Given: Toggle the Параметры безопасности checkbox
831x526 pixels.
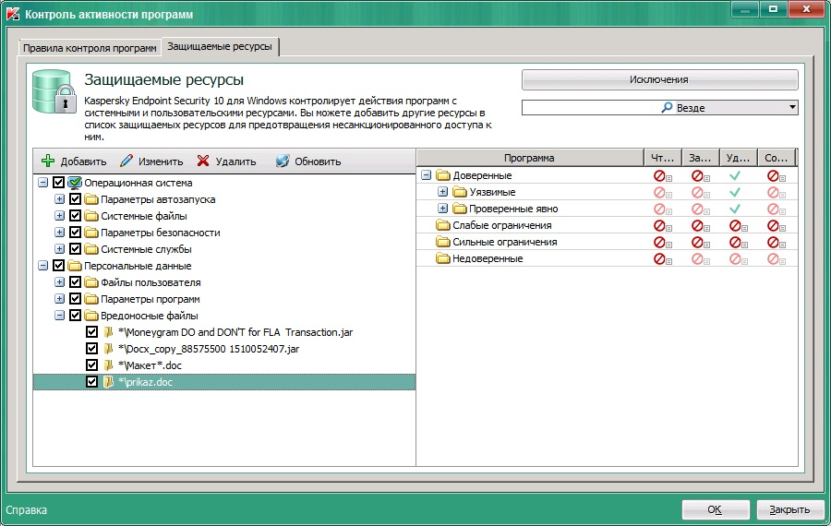Looking at the screenshot, I should point(76,233).
